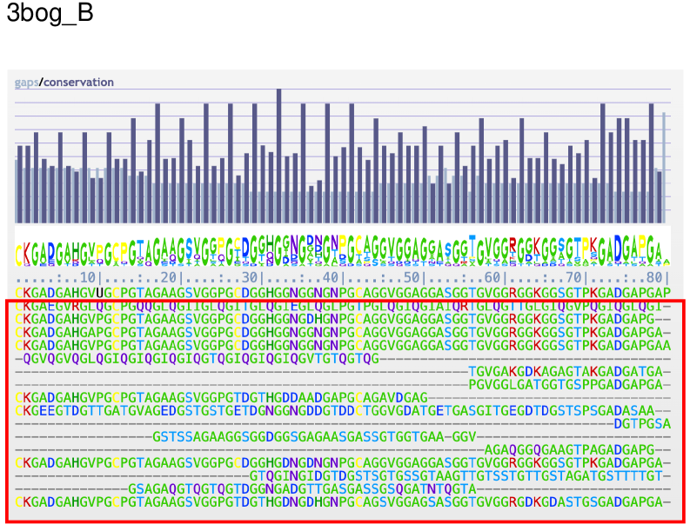The width and height of the screenshot is (690, 531).
Task: Click ruler position 30
Action: tap(250, 277)
